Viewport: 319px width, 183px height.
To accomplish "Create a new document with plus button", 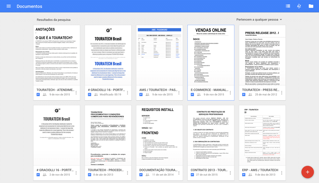I will tap(308, 172).
